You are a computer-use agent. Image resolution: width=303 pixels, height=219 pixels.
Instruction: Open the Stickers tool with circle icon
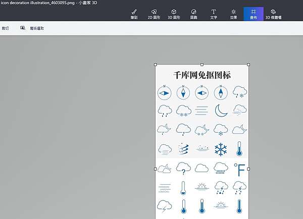193,14
